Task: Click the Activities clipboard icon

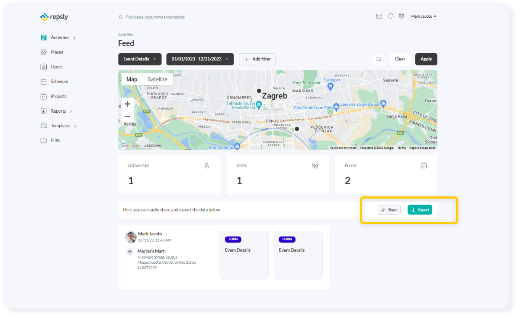Action: pos(44,38)
